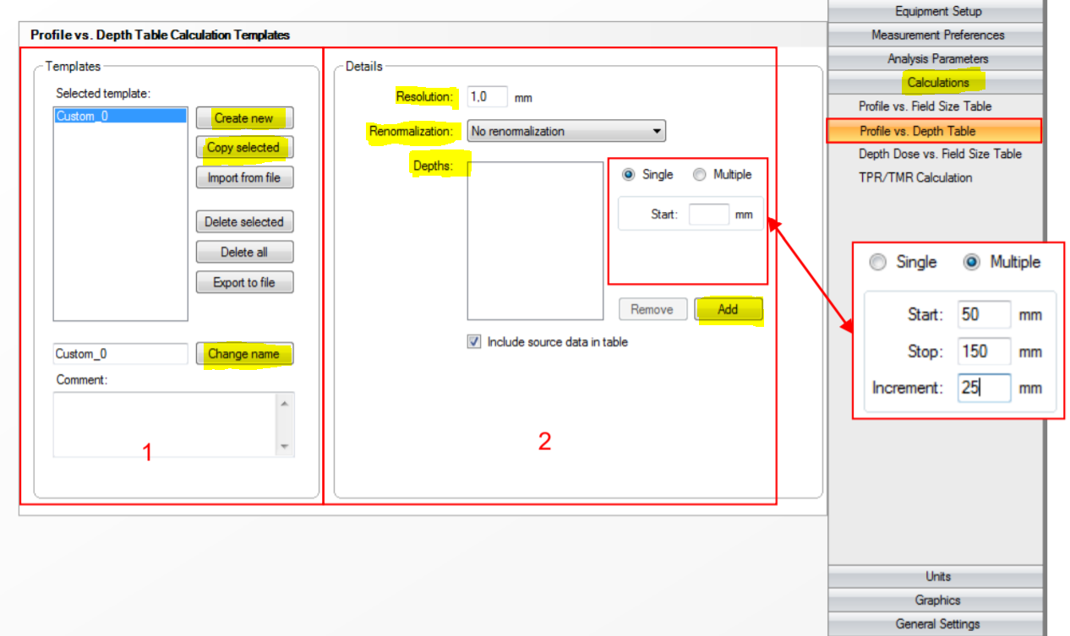Image resolution: width=1070 pixels, height=636 pixels.
Task: Expand the Equipment Setup section
Action: click(937, 11)
